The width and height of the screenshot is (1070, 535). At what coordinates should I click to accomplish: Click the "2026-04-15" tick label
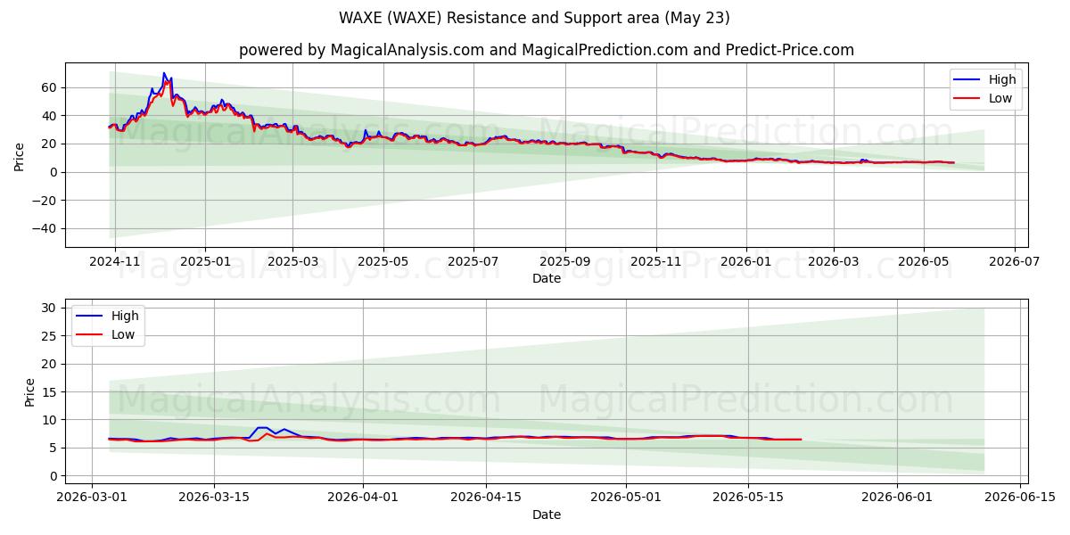486,498
